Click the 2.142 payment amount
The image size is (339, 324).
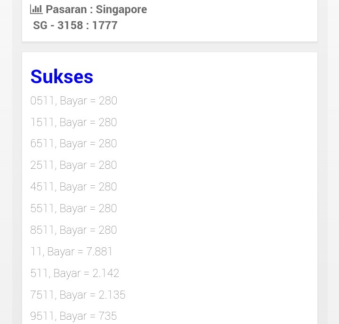coord(105,273)
